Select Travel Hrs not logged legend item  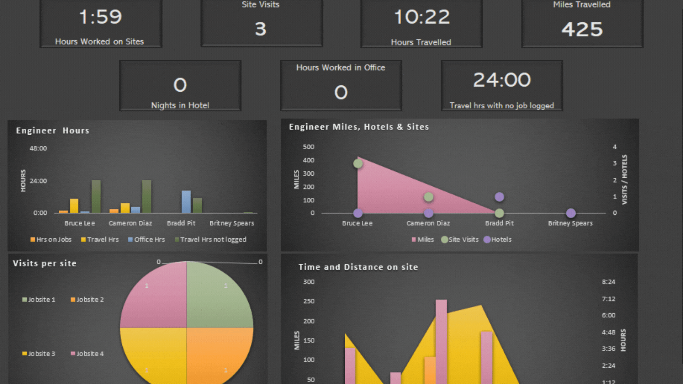pyautogui.click(x=210, y=240)
